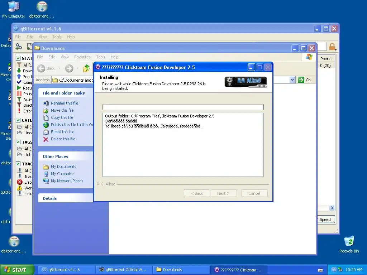The image size is (367, 275).
Task: Open the Back history dropdown arrow
Action: click(59, 68)
